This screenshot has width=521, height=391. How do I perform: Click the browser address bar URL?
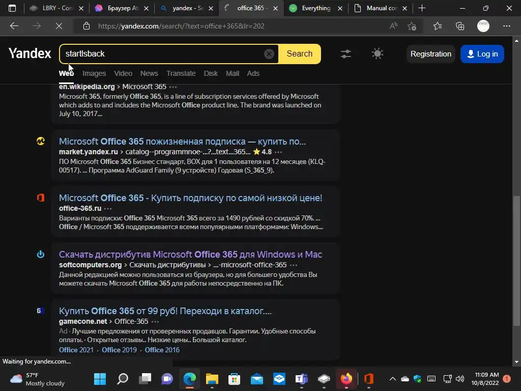181,26
